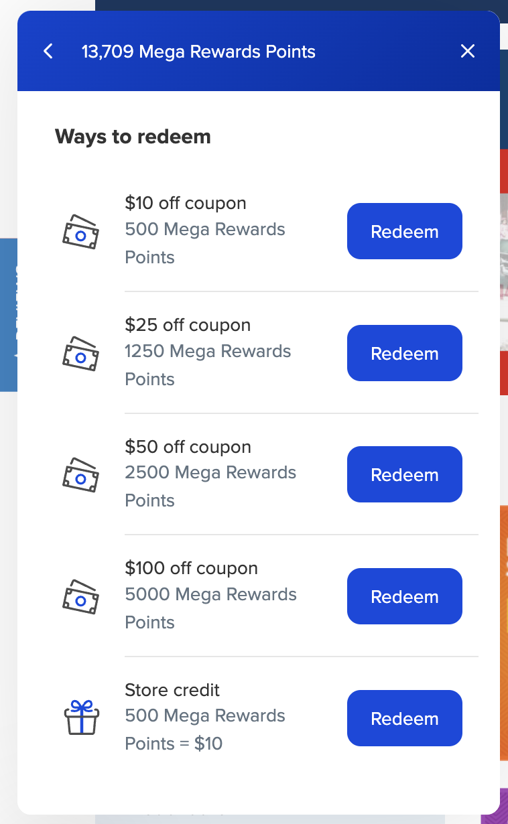Tap the cash icon for $100 off coupon
Image resolution: width=508 pixels, height=824 pixels.
click(80, 597)
